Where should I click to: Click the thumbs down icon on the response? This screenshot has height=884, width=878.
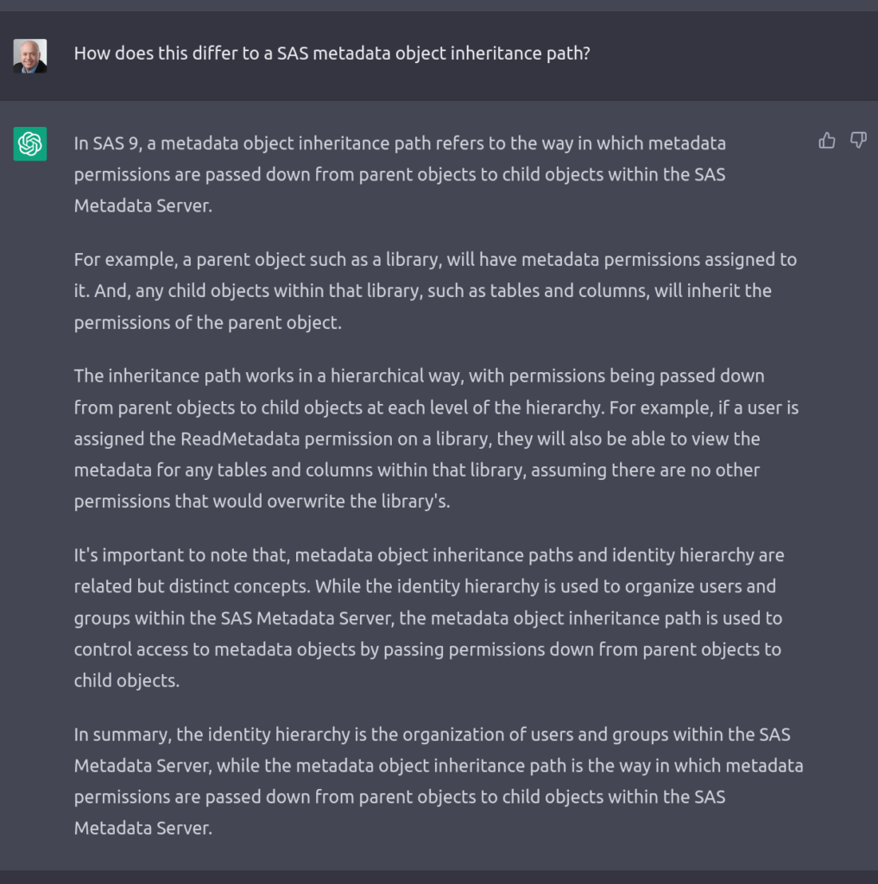pos(858,141)
